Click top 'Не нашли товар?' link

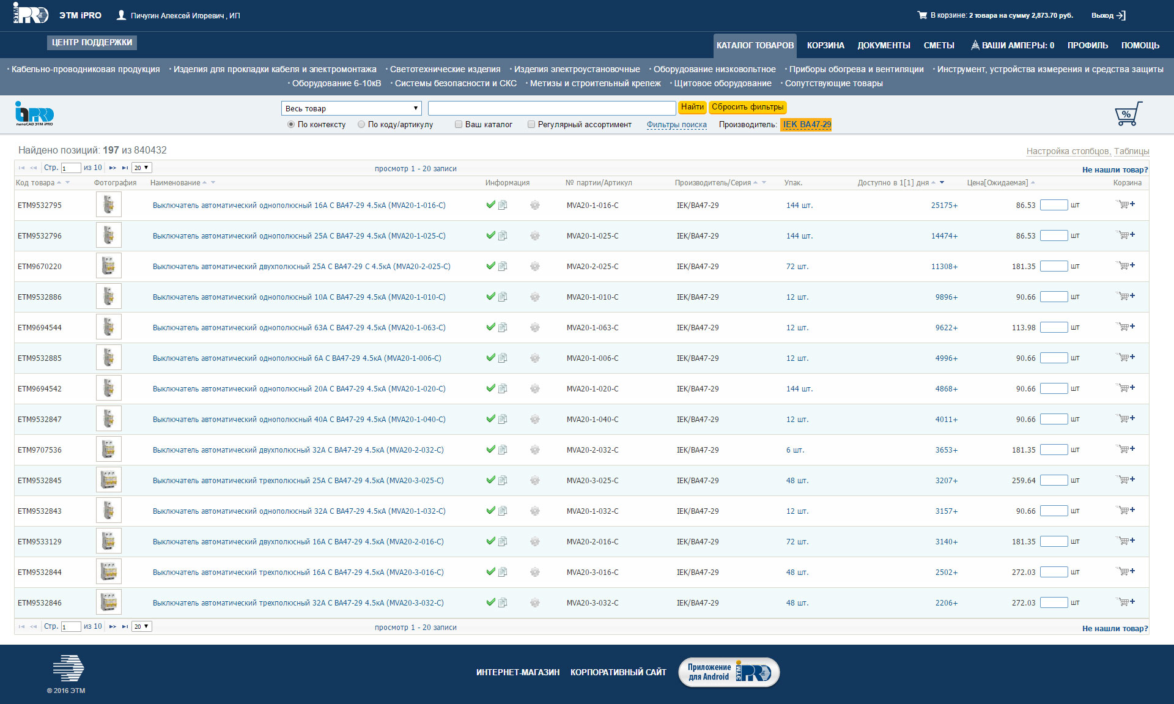coord(1115,170)
